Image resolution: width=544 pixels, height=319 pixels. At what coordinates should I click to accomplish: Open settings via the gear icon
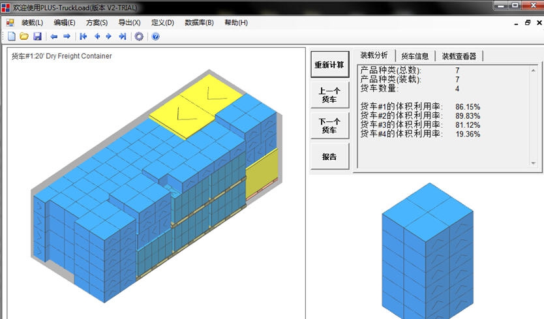139,37
